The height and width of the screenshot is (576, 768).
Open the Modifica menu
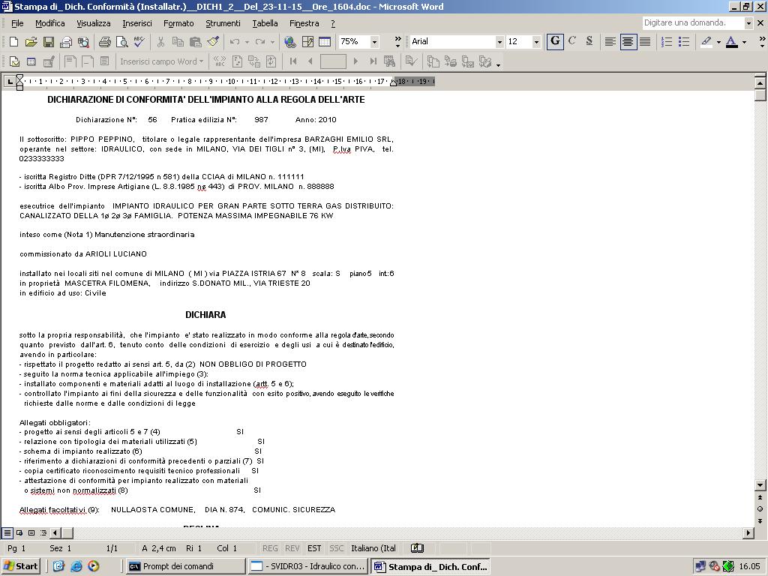click(50, 23)
